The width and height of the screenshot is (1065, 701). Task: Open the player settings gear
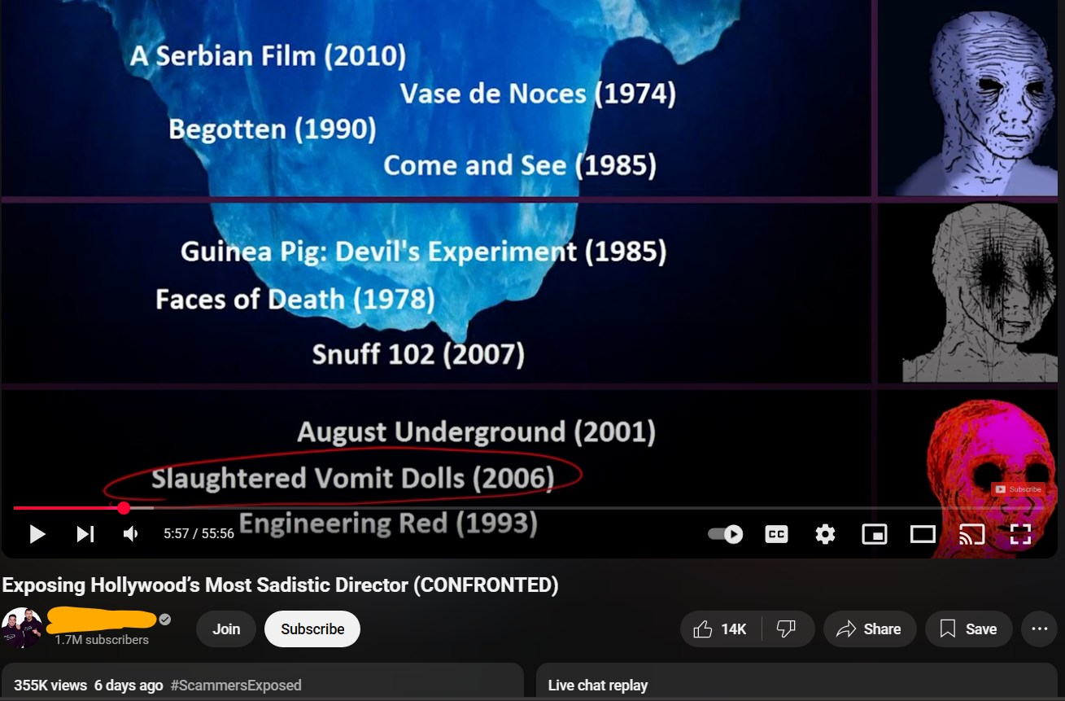[x=825, y=534]
